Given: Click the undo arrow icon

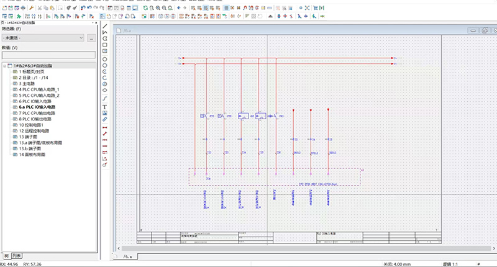Looking at the screenshot, I should coord(89,7).
